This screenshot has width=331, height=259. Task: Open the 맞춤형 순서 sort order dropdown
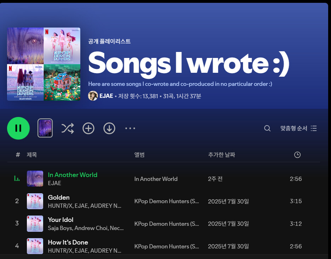pos(298,128)
